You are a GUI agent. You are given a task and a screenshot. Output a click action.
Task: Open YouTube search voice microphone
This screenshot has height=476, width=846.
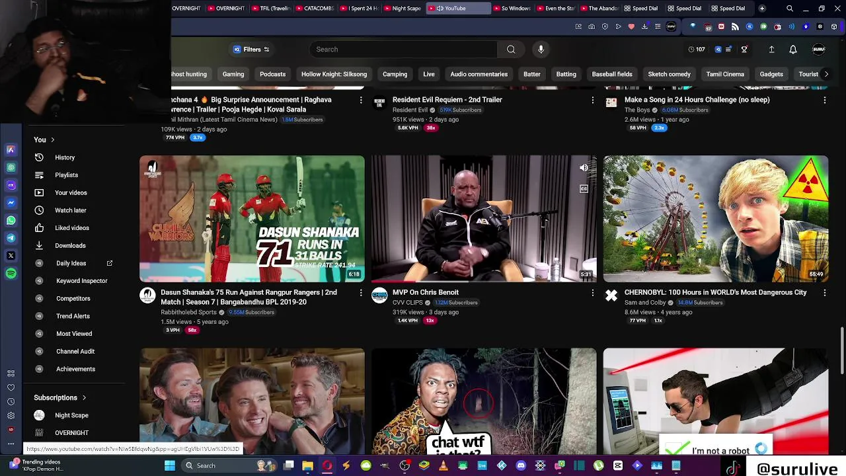click(541, 49)
